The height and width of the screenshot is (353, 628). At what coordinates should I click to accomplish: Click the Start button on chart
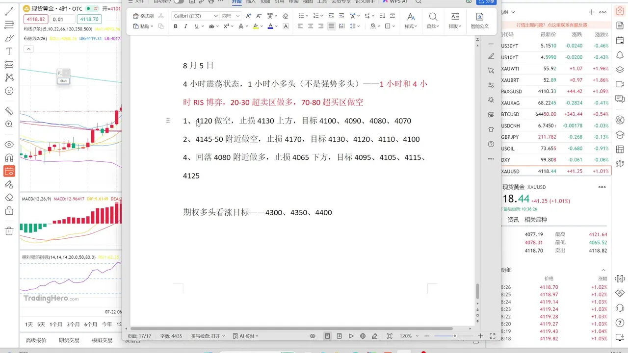[63, 81]
